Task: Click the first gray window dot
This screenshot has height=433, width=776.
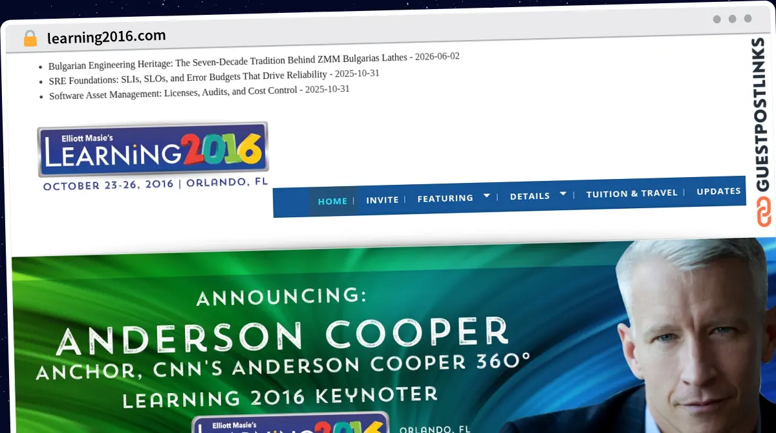Action: pos(717,19)
